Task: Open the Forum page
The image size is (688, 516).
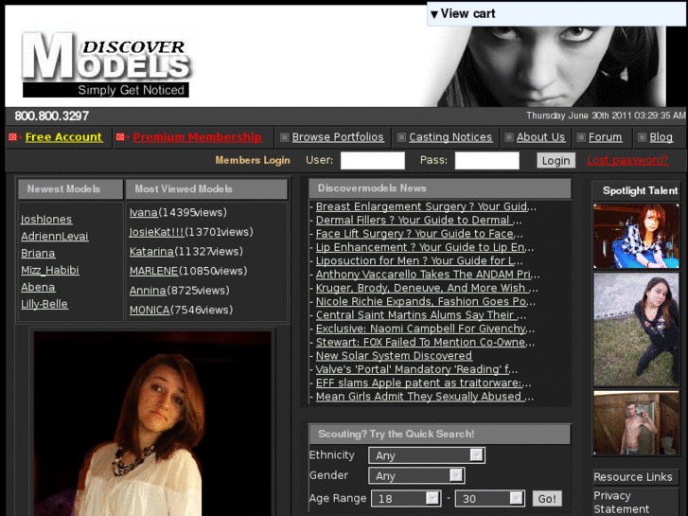Action: 605,137
